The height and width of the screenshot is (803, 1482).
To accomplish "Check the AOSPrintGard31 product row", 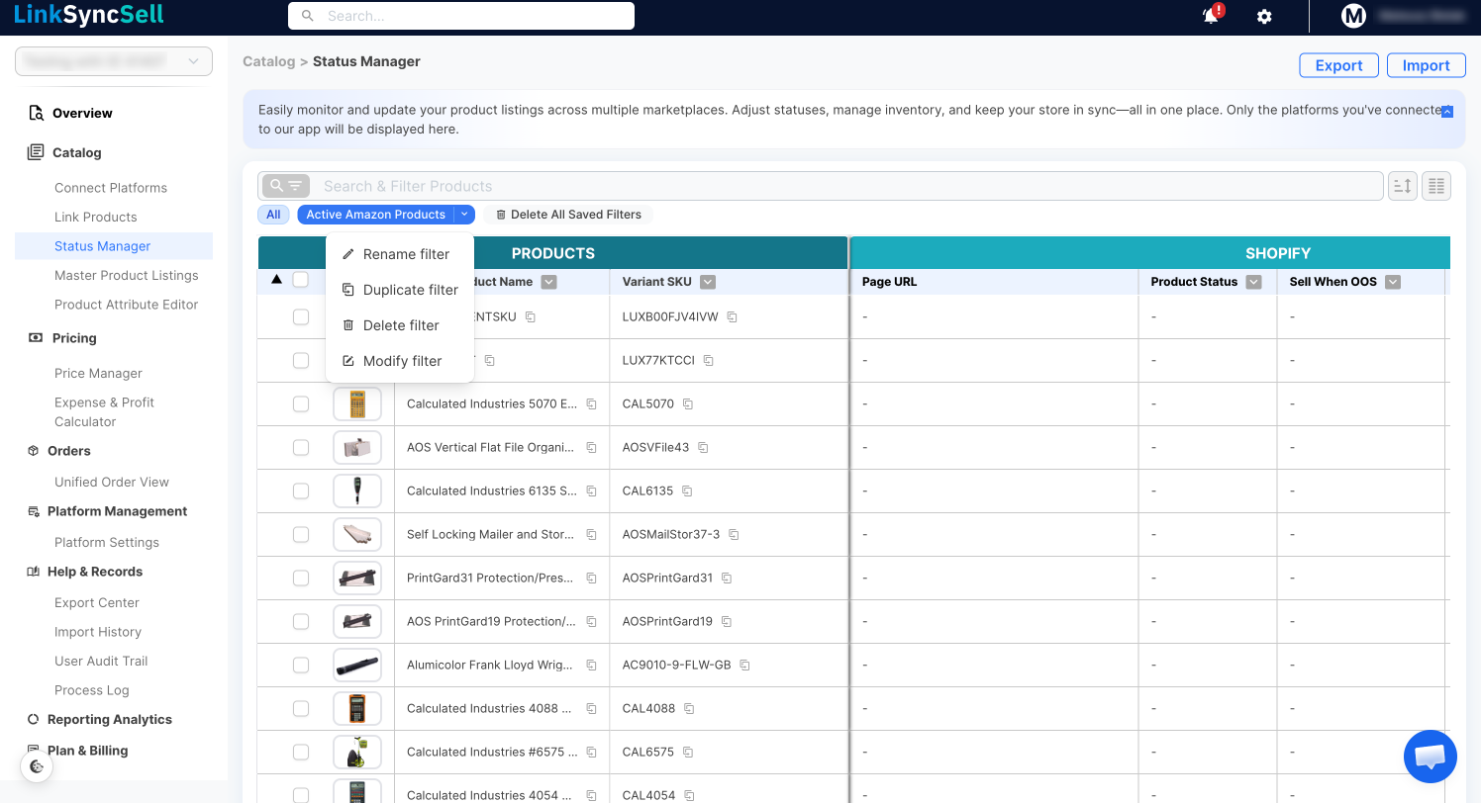I will pos(301,579).
